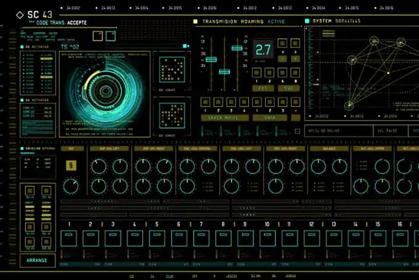
Task: Click the FX1 button
Action: coord(263,89)
